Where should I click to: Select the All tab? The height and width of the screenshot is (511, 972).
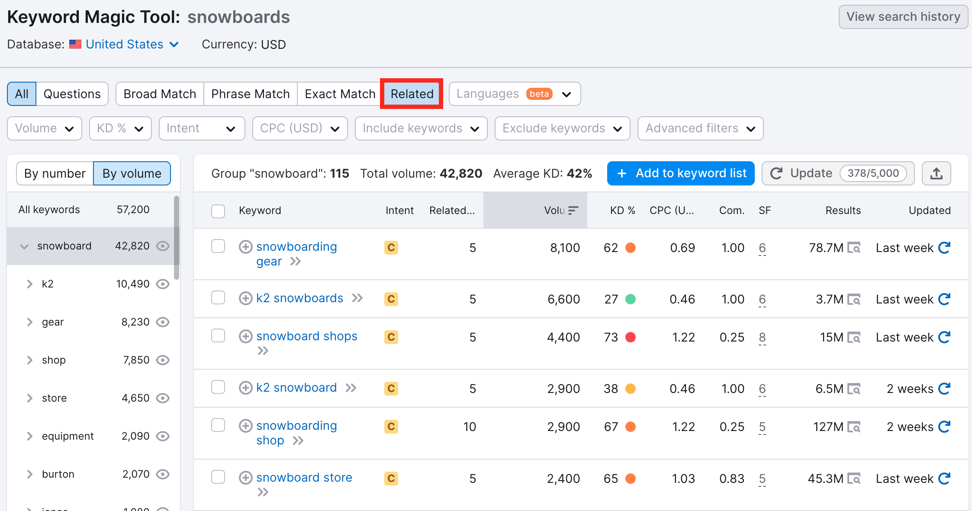pyautogui.click(x=22, y=94)
